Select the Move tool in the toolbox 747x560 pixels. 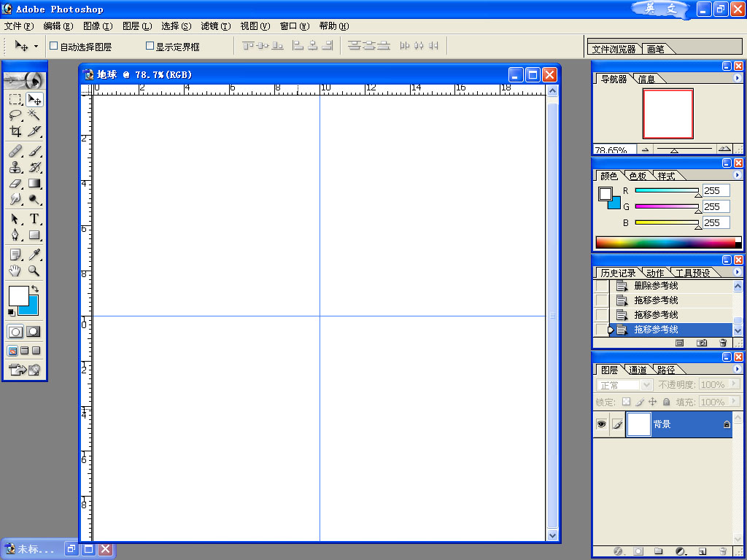click(x=34, y=99)
